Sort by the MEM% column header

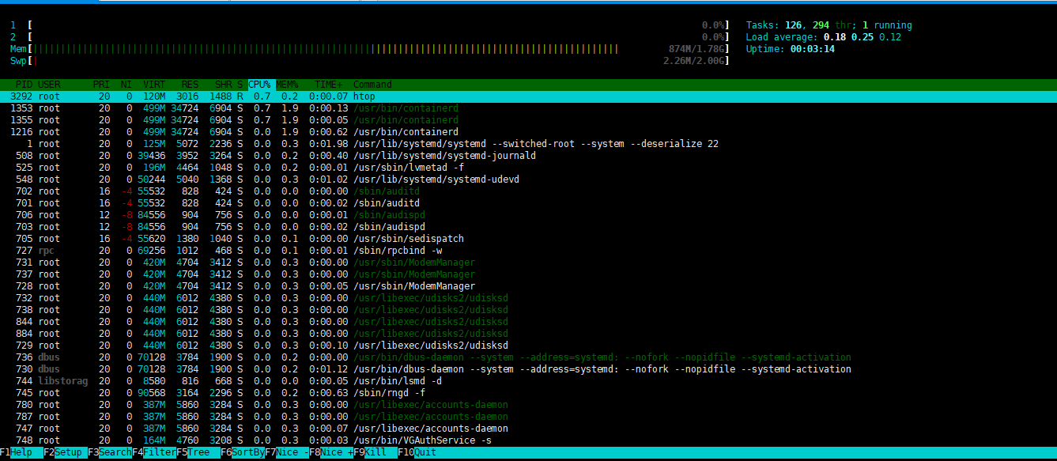pos(287,85)
